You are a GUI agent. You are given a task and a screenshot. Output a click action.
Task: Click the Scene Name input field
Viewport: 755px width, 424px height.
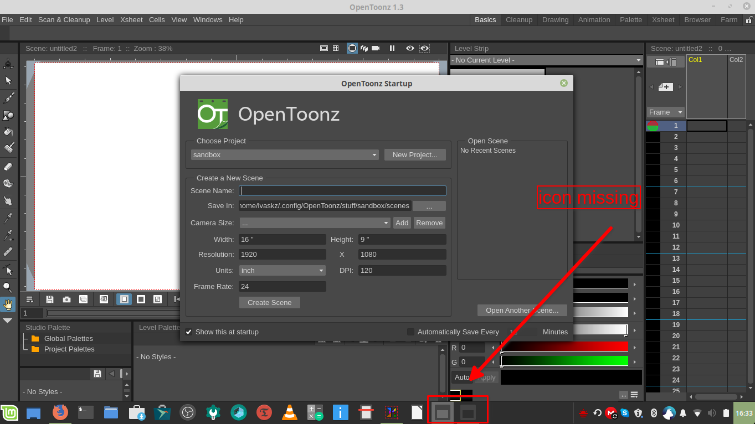(x=342, y=191)
